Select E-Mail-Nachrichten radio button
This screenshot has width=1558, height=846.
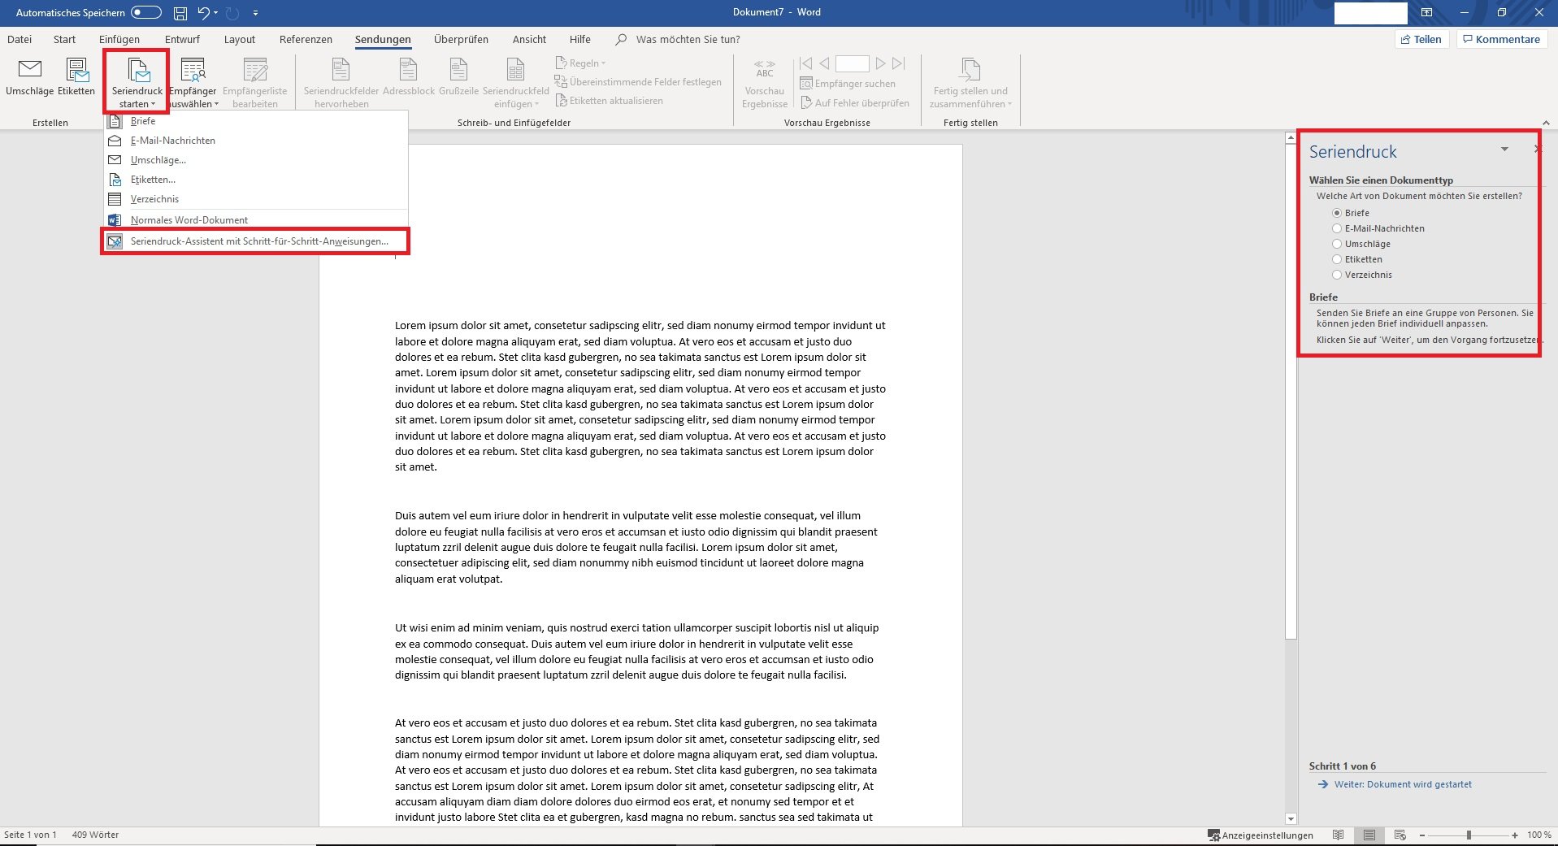coord(1337,228)
